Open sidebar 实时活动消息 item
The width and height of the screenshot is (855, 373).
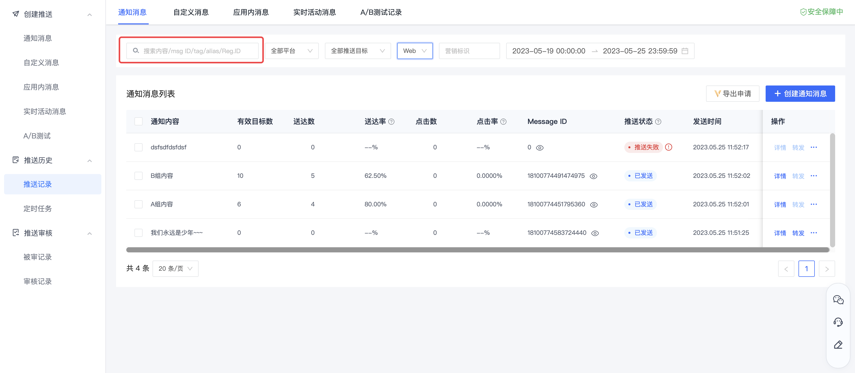(x=45, y=111)
